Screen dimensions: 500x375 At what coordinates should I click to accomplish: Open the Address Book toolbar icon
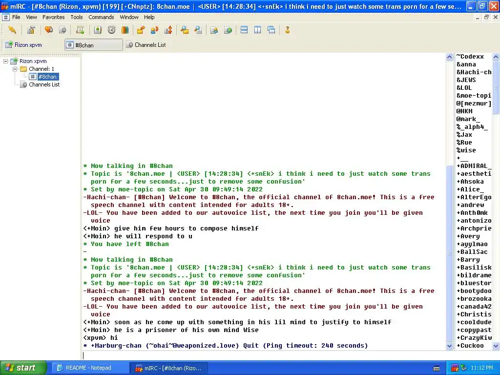pos(98,30)
